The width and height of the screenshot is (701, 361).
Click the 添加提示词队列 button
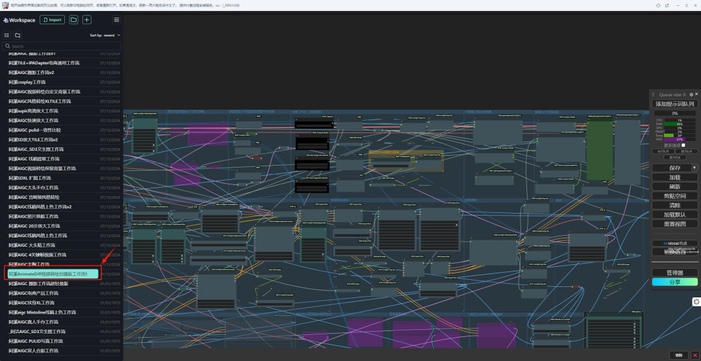(x=674, y=104)
